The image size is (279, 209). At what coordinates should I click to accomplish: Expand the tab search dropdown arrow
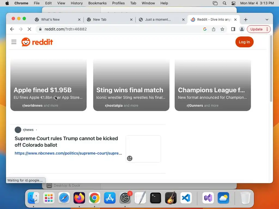click(x=267, y=20)
